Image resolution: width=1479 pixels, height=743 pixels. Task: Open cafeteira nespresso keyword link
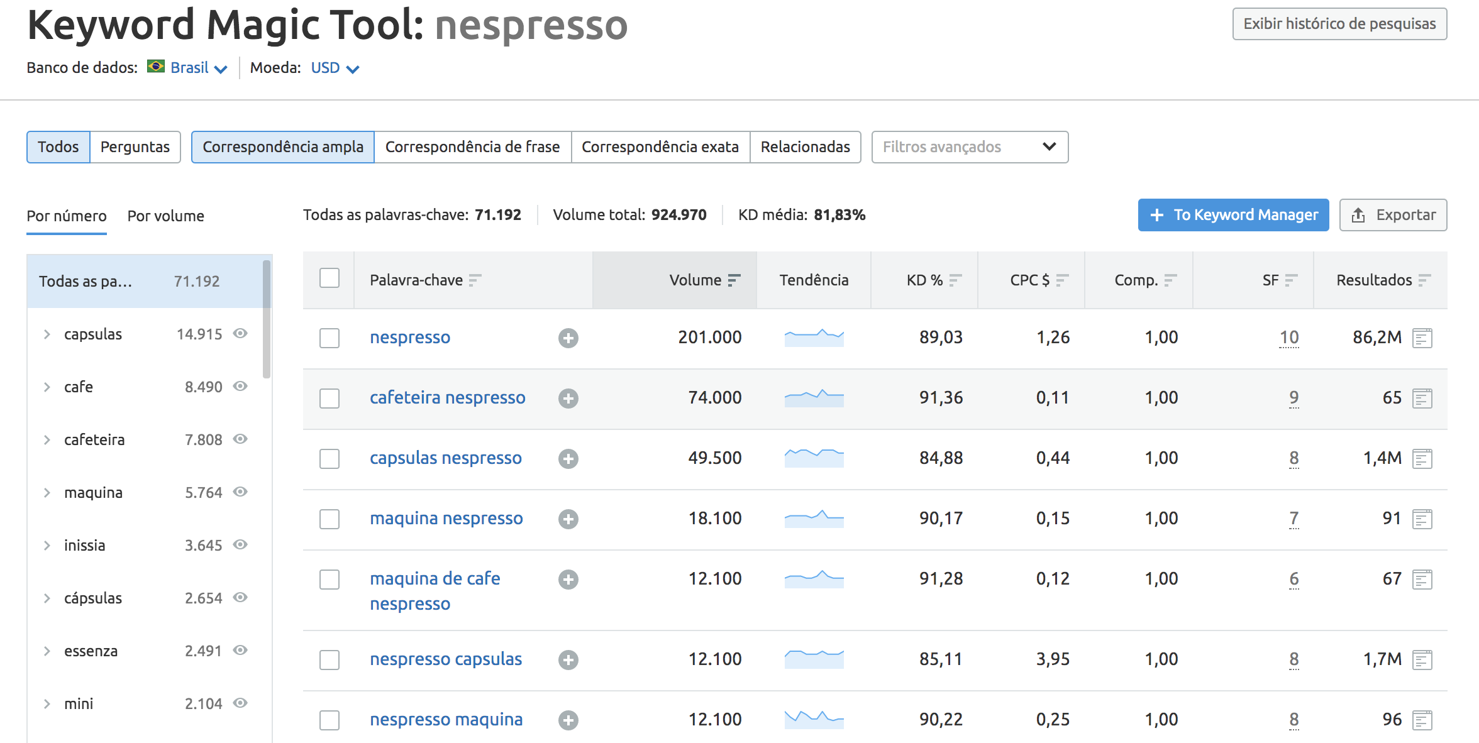pos(448,398)
